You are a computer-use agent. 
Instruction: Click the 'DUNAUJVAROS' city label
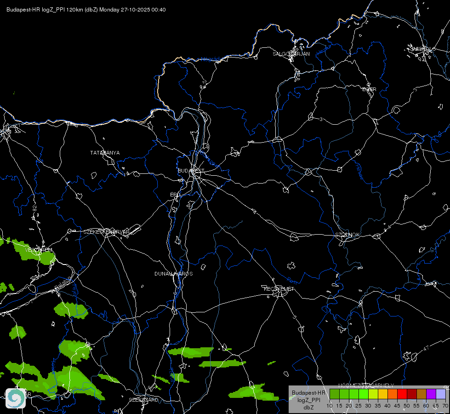point(174,274)
